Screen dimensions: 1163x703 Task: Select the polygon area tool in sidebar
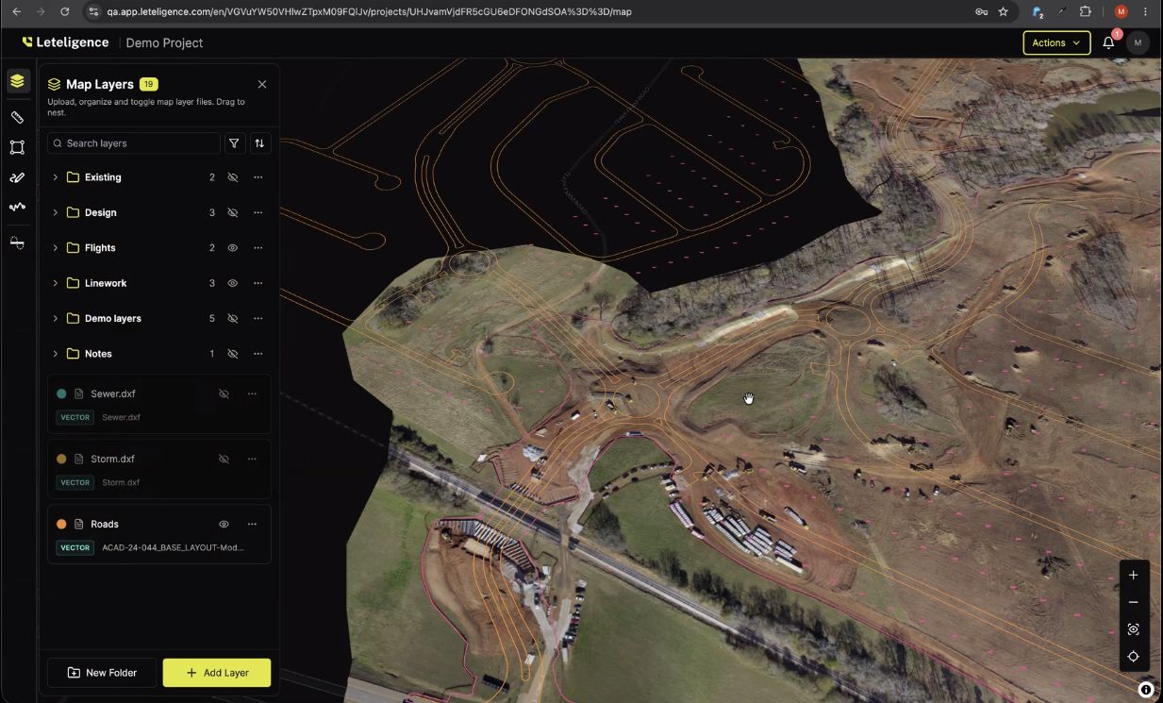pos(17,147)
